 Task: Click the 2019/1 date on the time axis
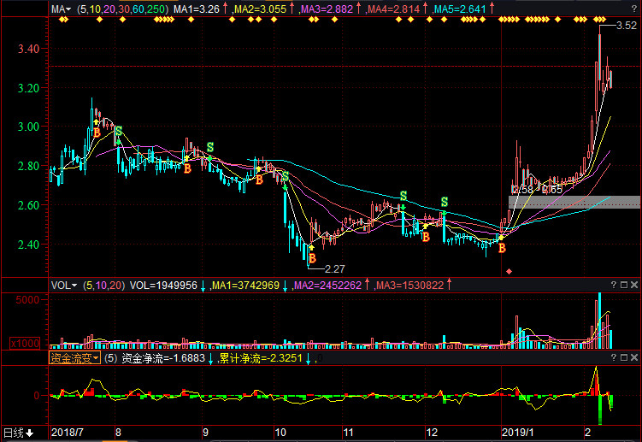(518, 433)
